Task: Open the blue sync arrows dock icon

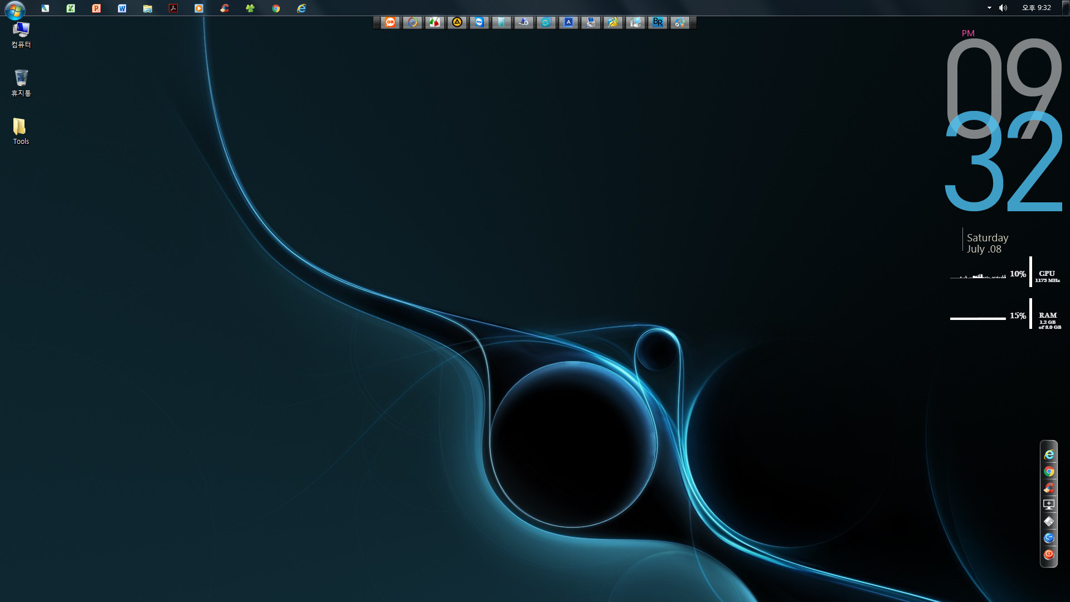Action: 546,22
